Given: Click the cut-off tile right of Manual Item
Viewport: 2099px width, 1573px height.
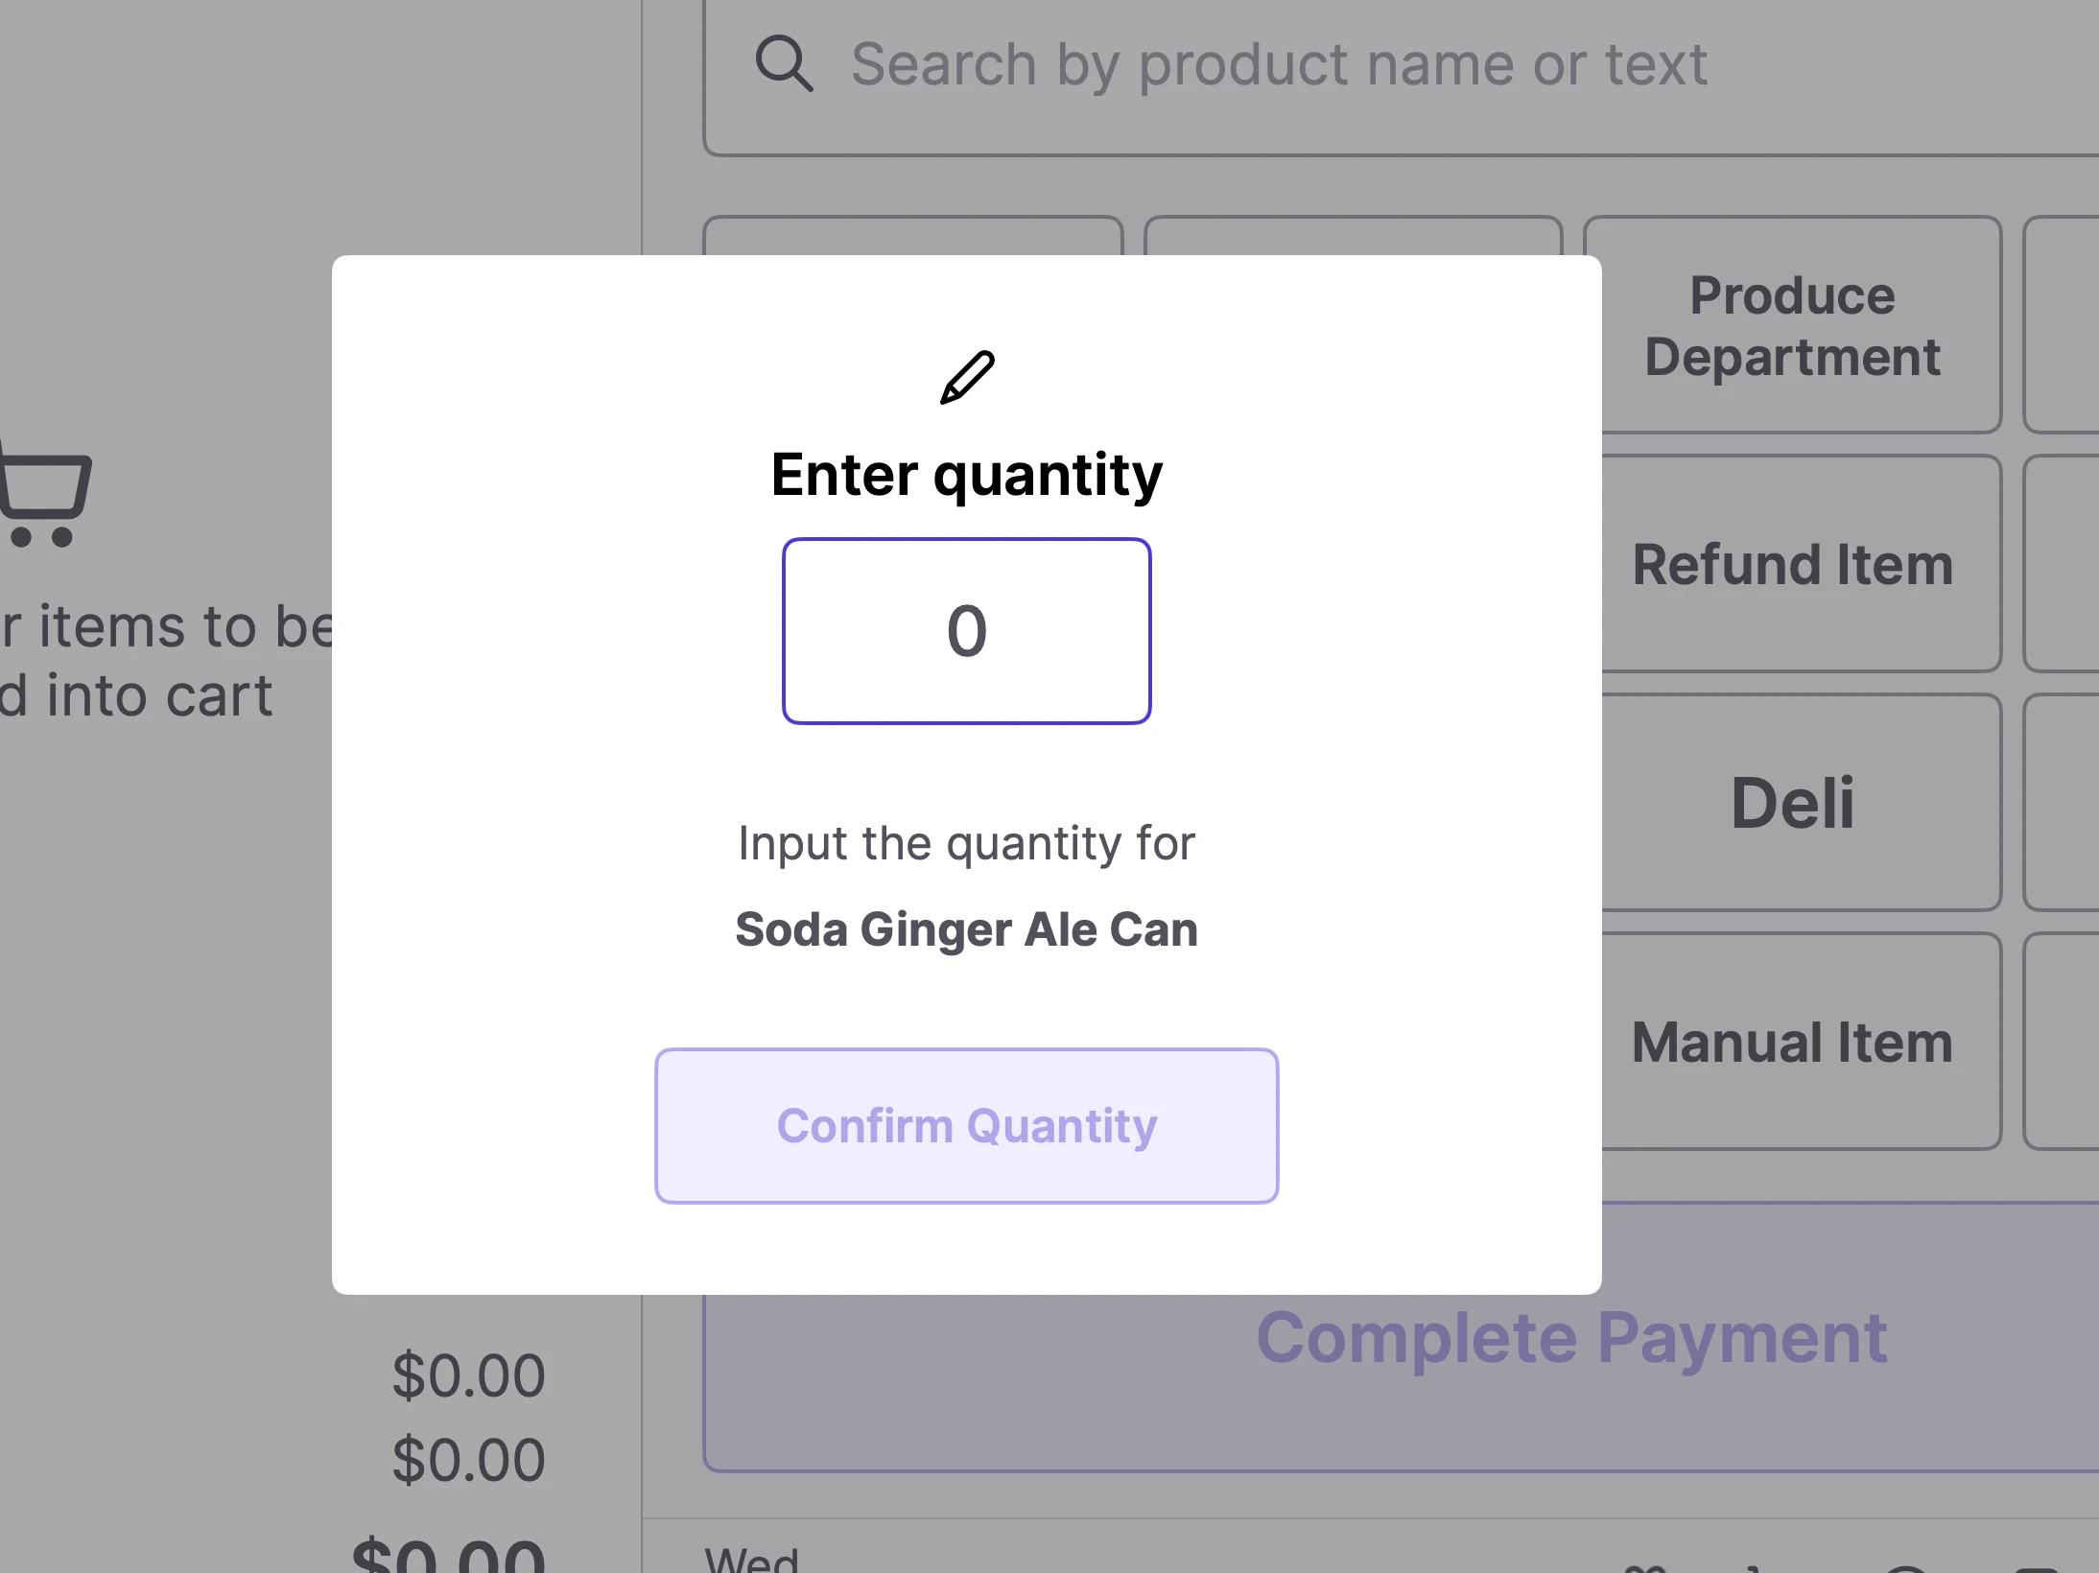Looking at the screenshot, I should 2063,1042.
